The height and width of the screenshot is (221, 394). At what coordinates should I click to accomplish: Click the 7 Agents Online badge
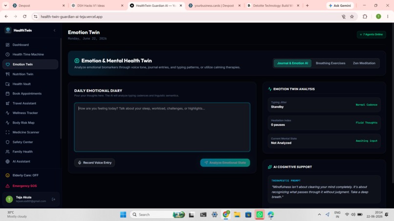(x=372, y=35)
